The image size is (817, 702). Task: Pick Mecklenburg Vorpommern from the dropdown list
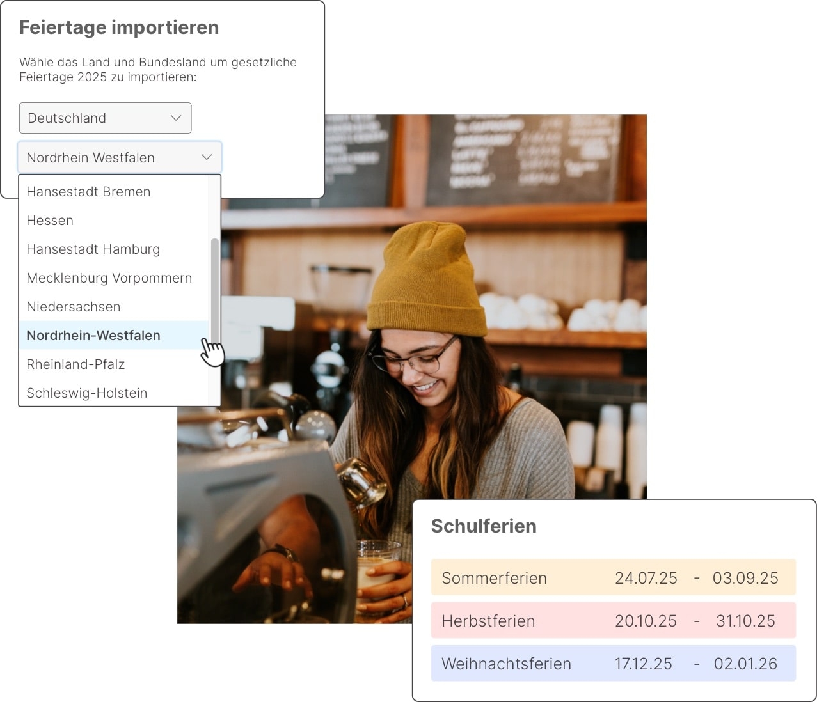109,278
